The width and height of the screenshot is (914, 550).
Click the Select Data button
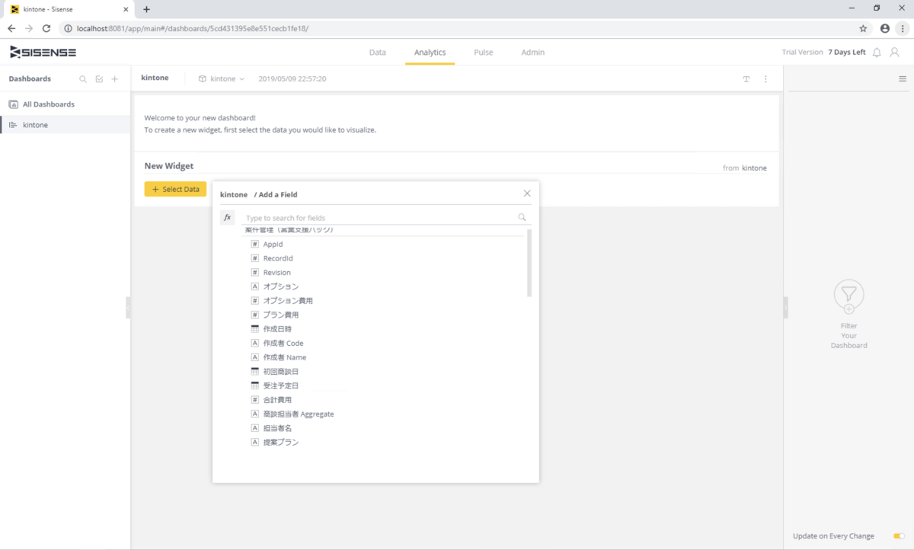coord(175,189)
